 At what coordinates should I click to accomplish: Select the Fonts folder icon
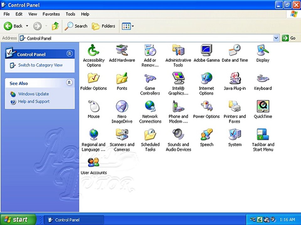(x=122, y=78)
